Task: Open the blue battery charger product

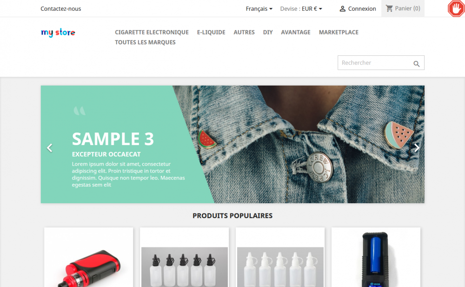Action: click(x=376, y=257)
